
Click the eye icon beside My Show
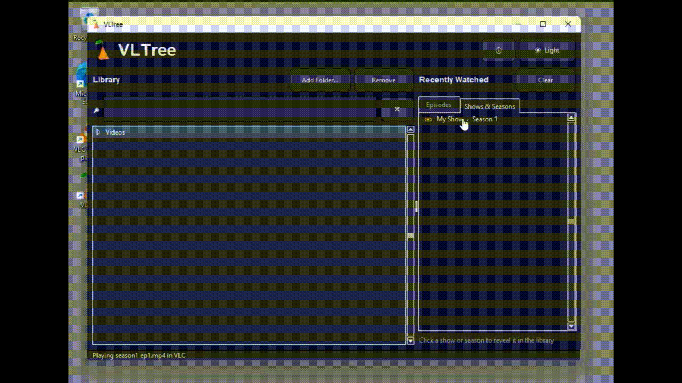pos(428,119)
